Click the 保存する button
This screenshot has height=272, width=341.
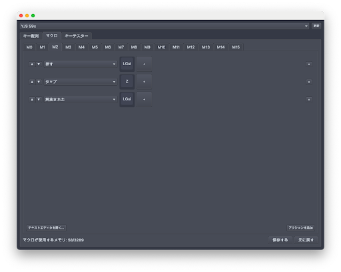(280, 240)
